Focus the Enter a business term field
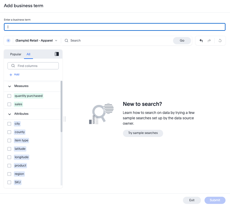This screenshot has width=230, height=206. 115,27
